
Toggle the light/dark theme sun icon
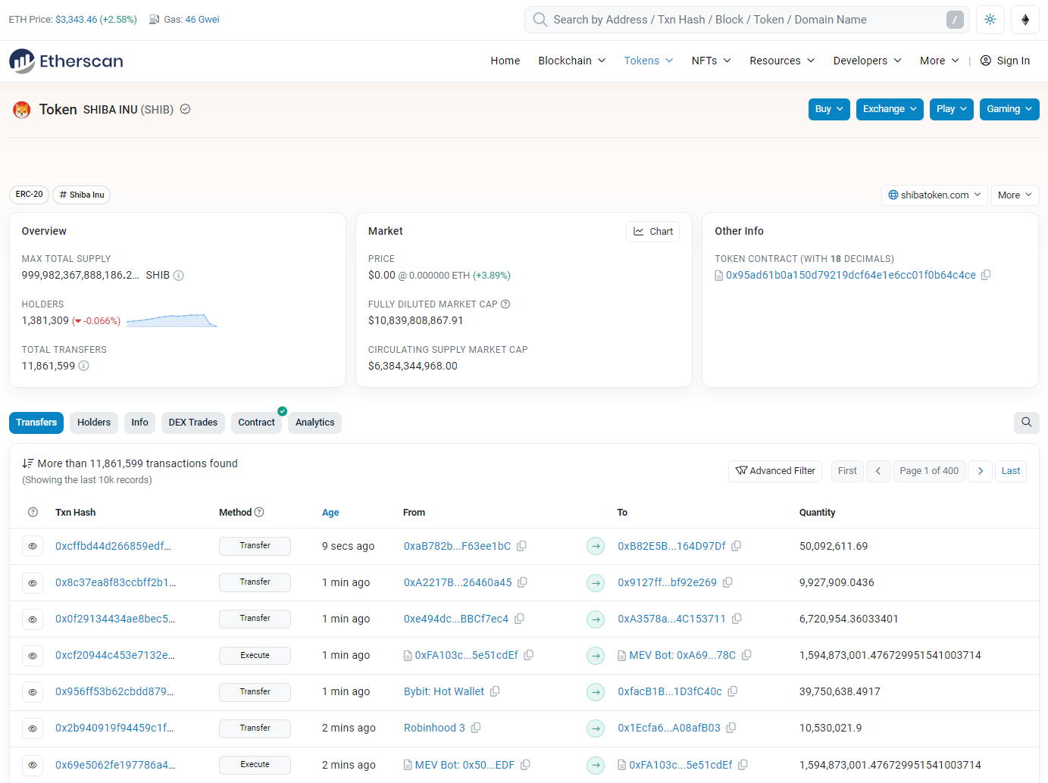[990, 20]
